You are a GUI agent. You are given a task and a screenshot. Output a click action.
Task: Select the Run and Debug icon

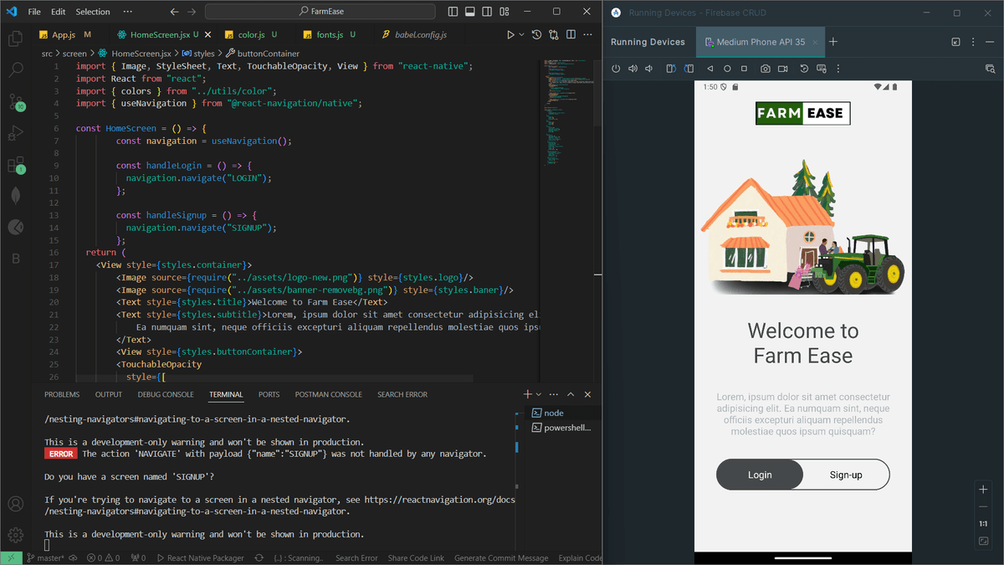(x=15, y=133)
